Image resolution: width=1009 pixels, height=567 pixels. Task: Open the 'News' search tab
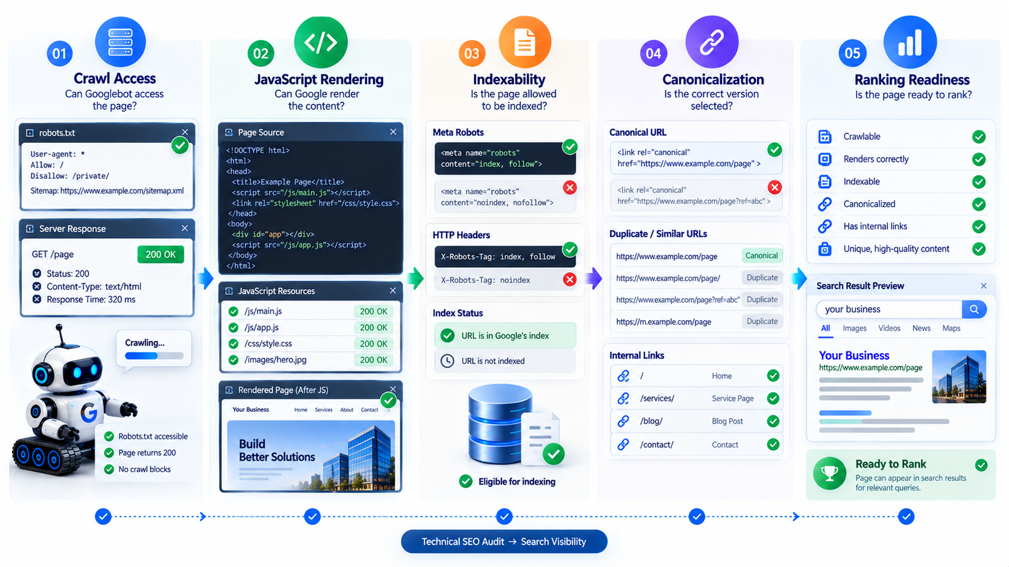coord(921,328)
